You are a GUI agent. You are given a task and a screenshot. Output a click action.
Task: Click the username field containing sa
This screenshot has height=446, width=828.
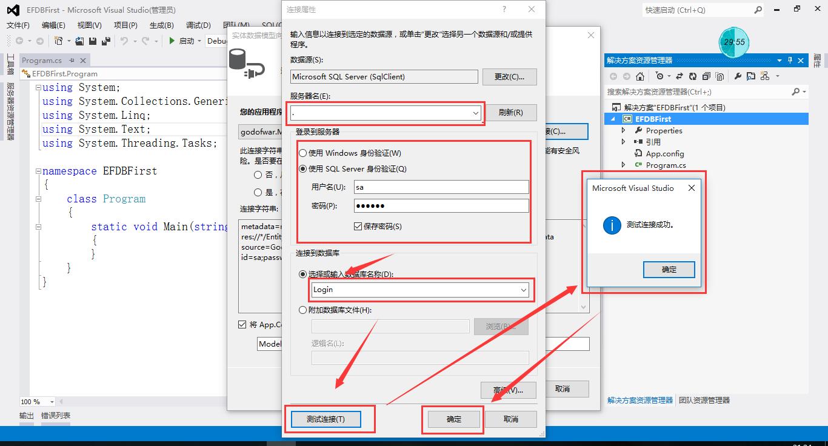point(441,187)
